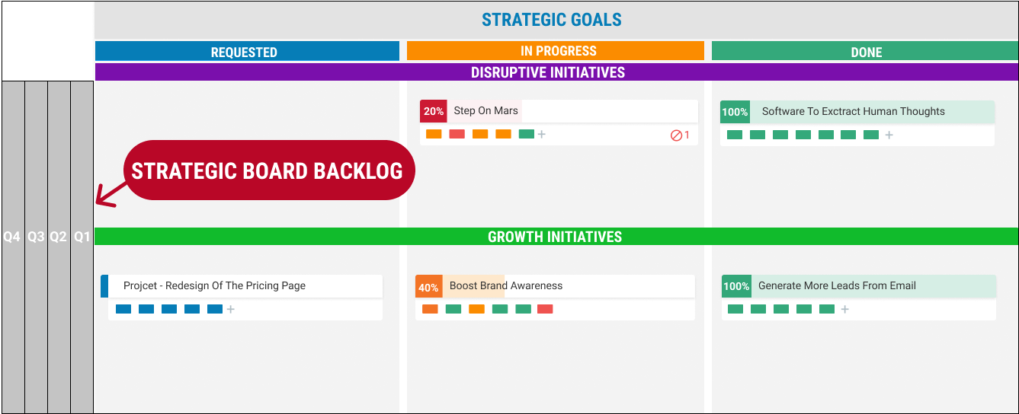This screenshot has width=1019, height=414.
Task: Click the blocker icon on Step On Mars card
Action: [x=675, y=135]
